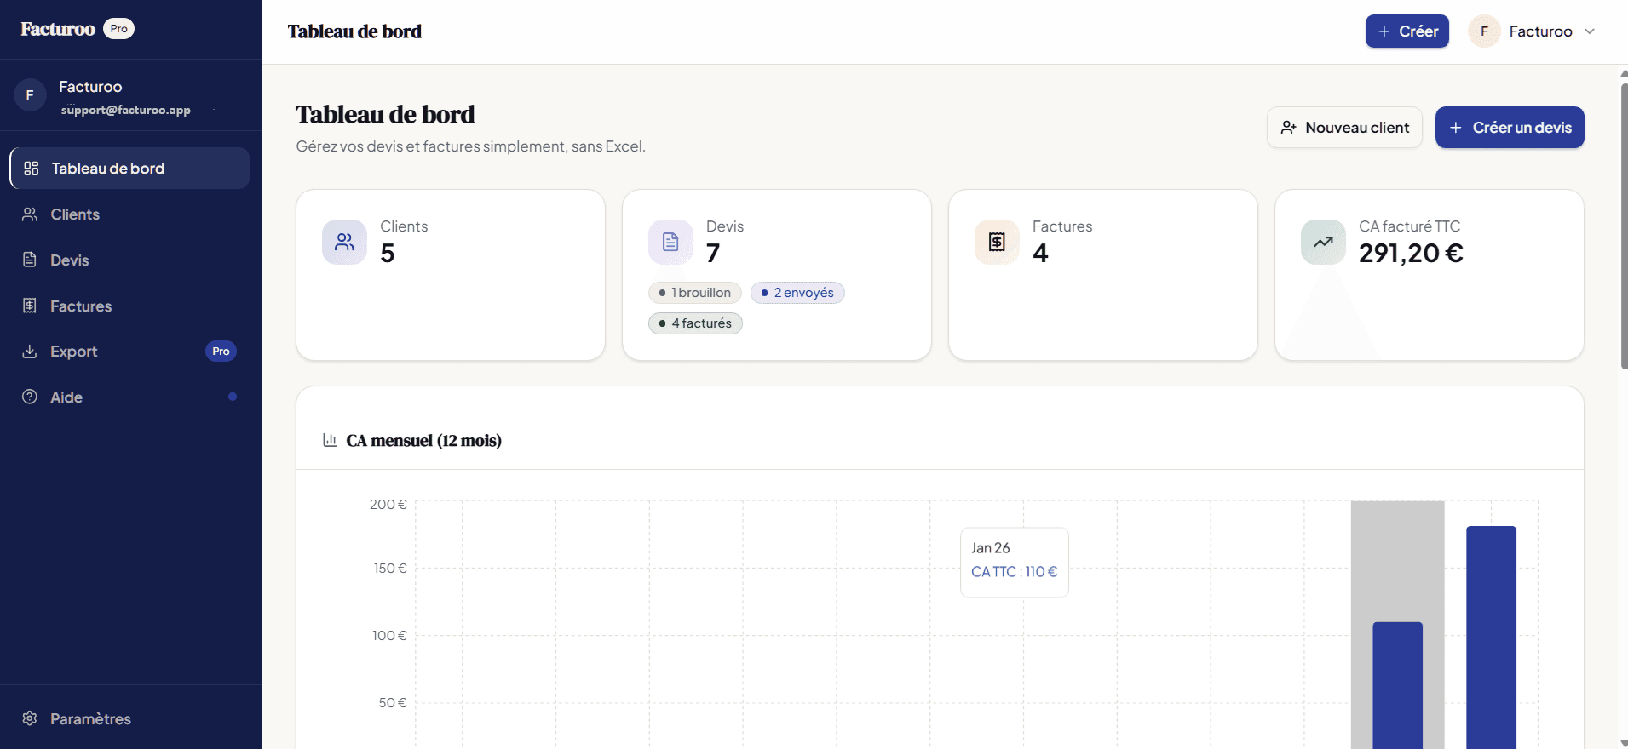The image size is (1628, 749).
Task: Click the CA facturé trending arrow icon
Action: click(x=1323, y=243)
